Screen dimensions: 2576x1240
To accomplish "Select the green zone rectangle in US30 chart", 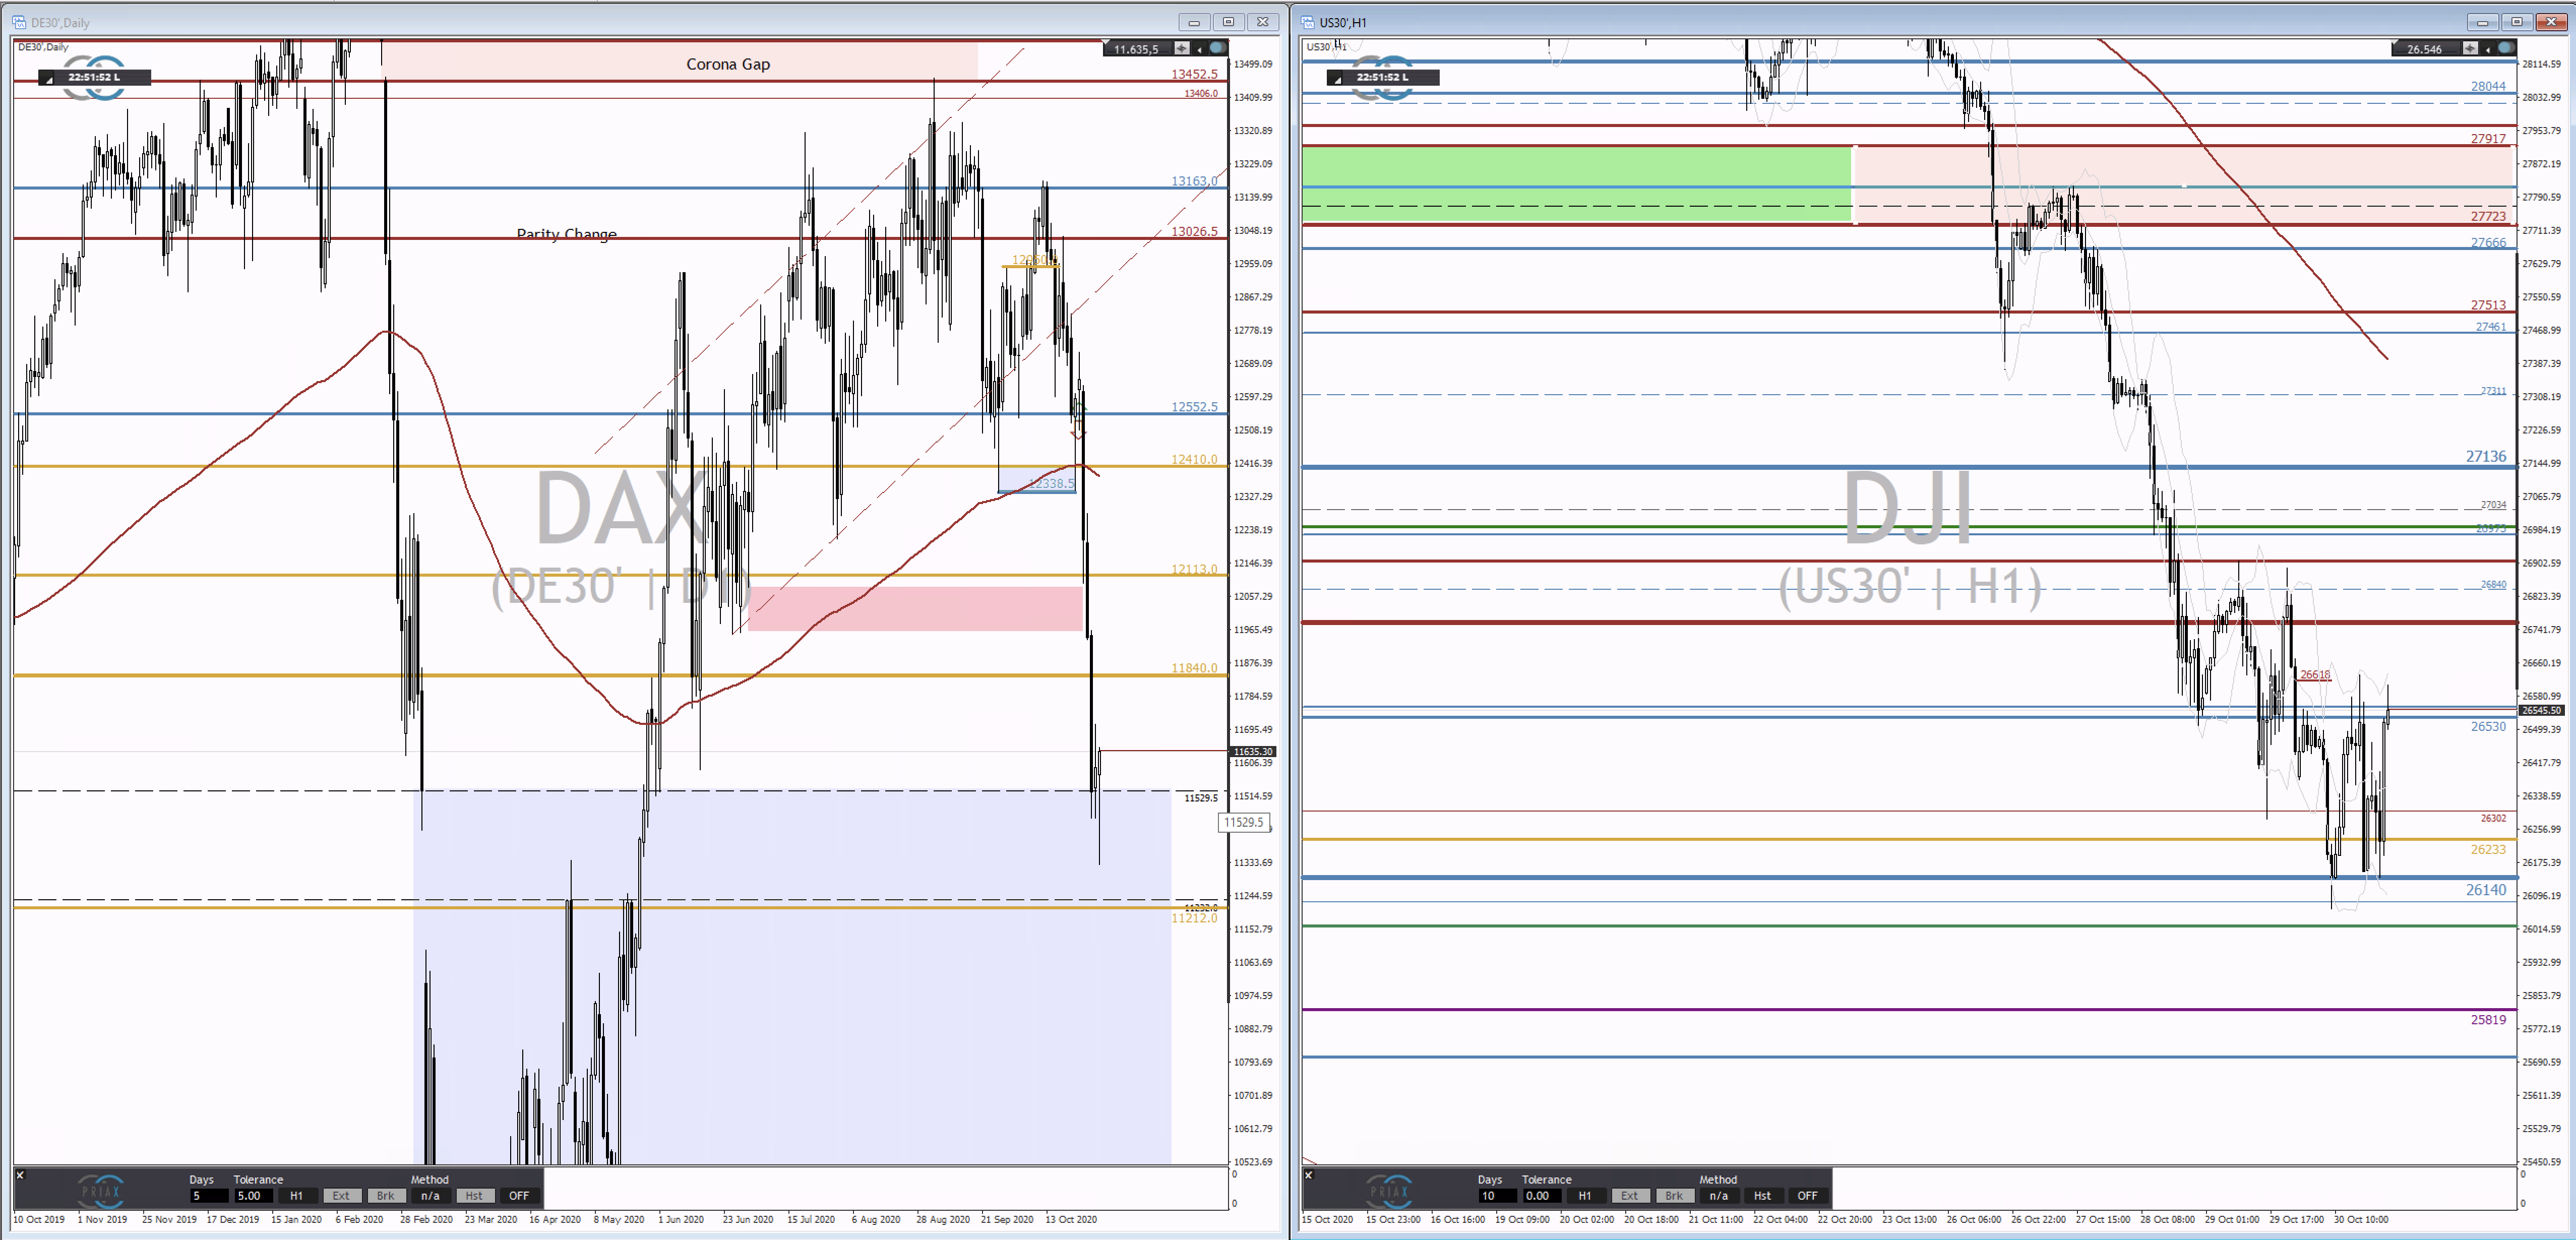I will pos(1576,184).
